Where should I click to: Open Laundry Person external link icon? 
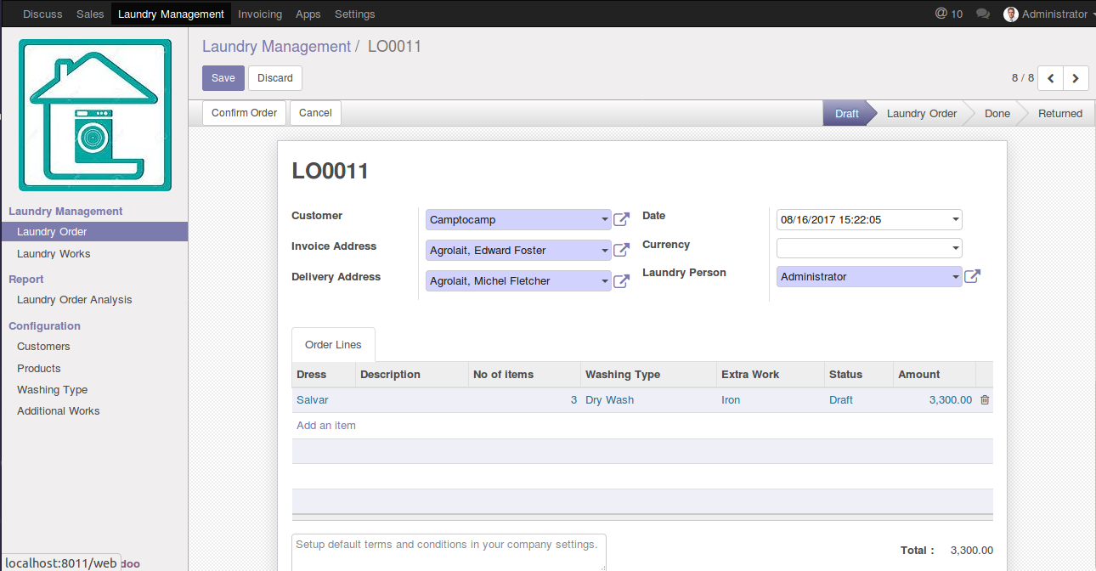coord(972,276)
